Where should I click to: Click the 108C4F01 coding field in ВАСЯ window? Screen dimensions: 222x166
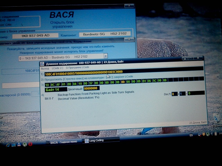(20, 71)
